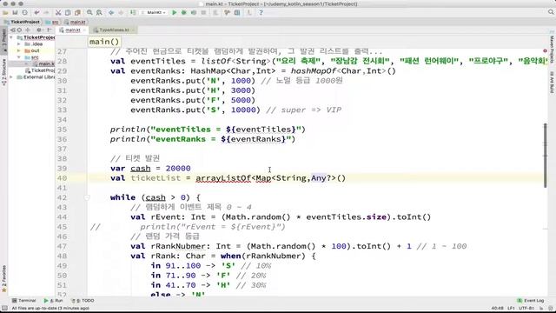Click the Debug bug icon
556x313 pixels.
tap(183, 12)
